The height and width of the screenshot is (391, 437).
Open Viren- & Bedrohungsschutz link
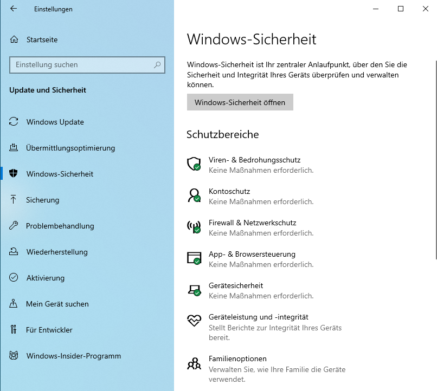[254, 160]
